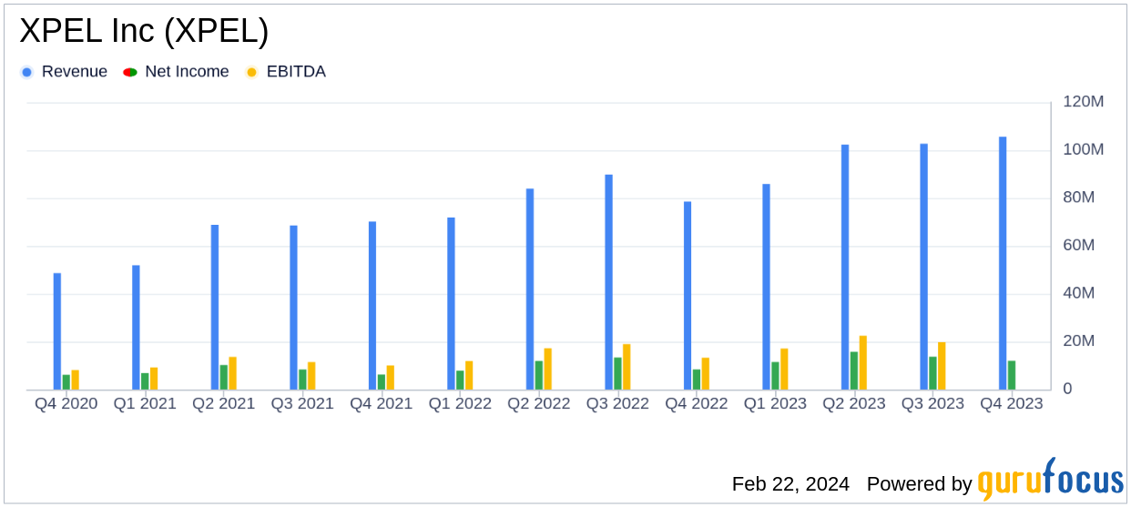The height and width of the screenshot is (507, 1131).
Task: Click the Q1 2021 axis label
Action: tap(145, 404)
